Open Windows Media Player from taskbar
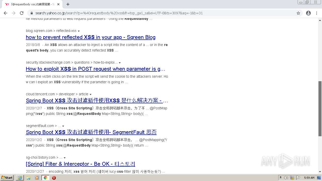 pos(37,178)
